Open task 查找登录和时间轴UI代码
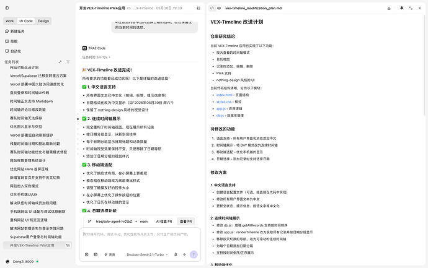This screenshot has height=268, width=428. tap(30, 93)
